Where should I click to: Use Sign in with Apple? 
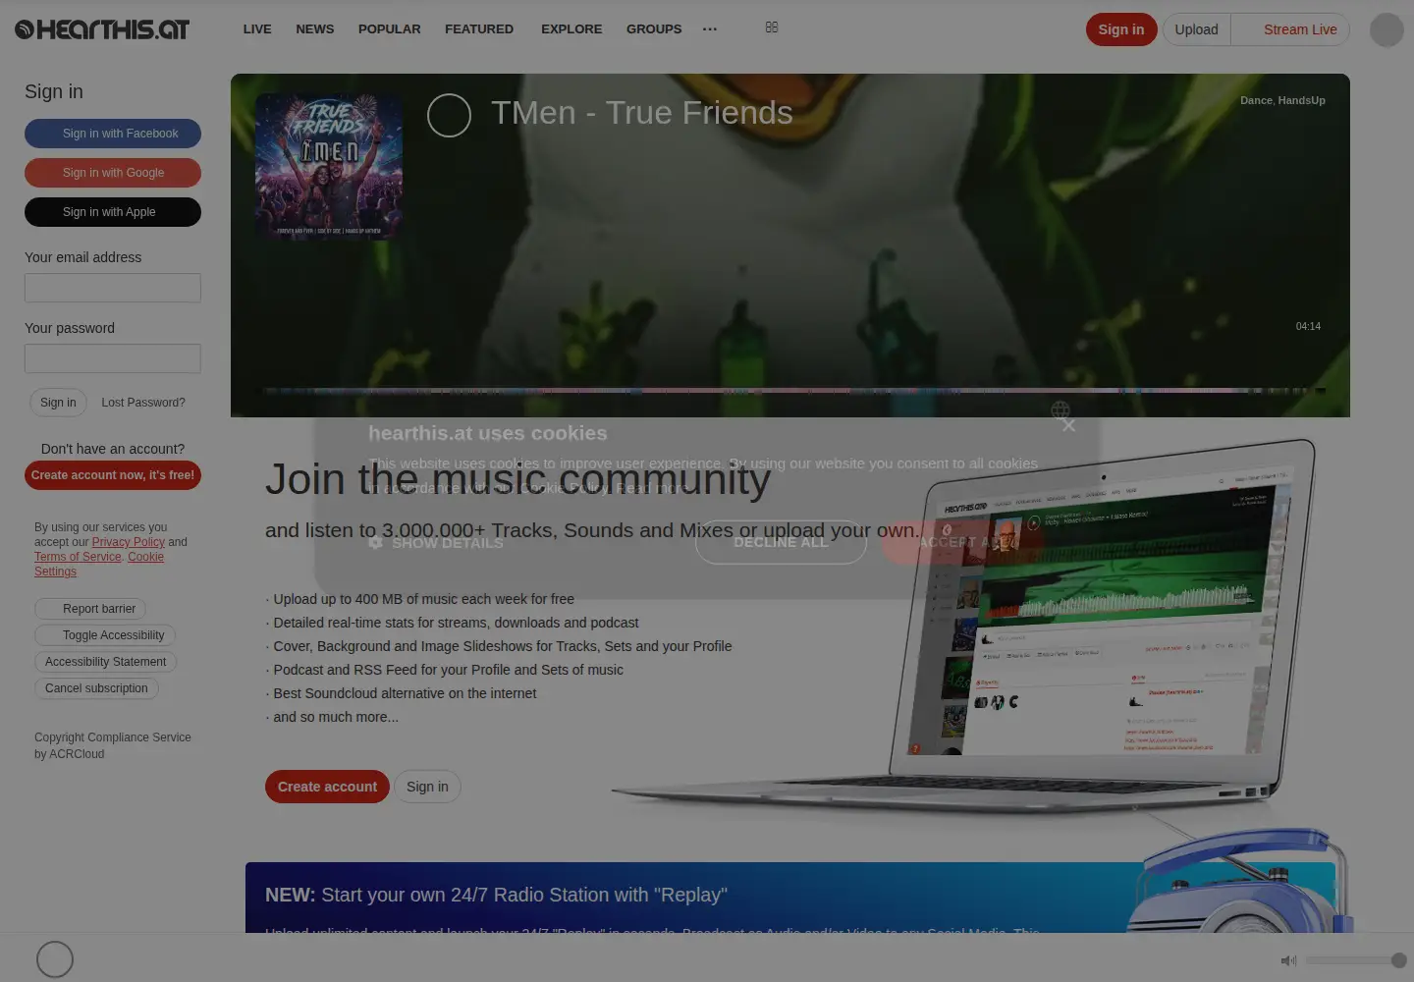113,212
